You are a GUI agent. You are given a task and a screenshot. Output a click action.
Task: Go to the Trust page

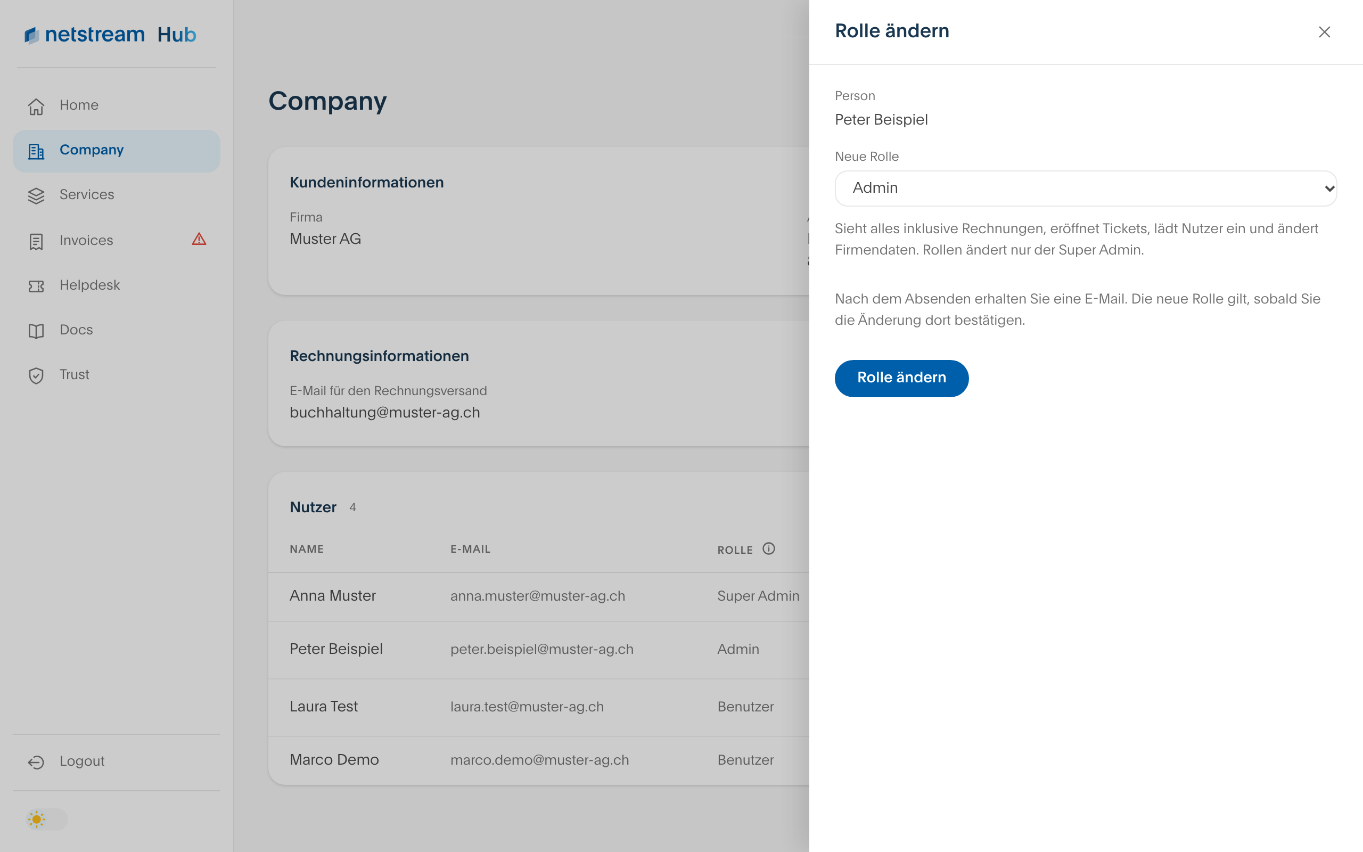[117, 375]
